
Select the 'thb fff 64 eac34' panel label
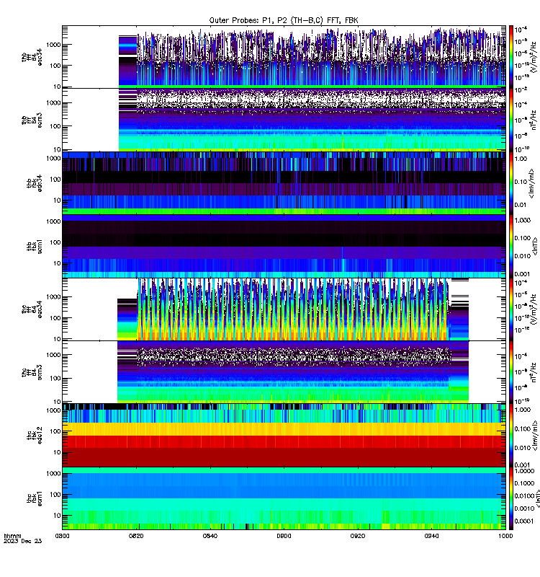32,57
